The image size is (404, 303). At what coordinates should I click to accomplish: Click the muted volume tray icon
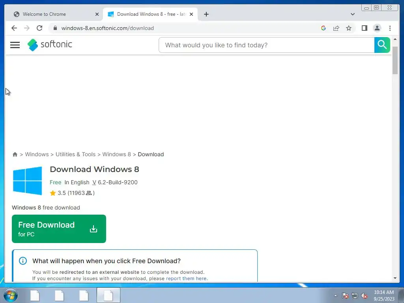click(364, 296)
